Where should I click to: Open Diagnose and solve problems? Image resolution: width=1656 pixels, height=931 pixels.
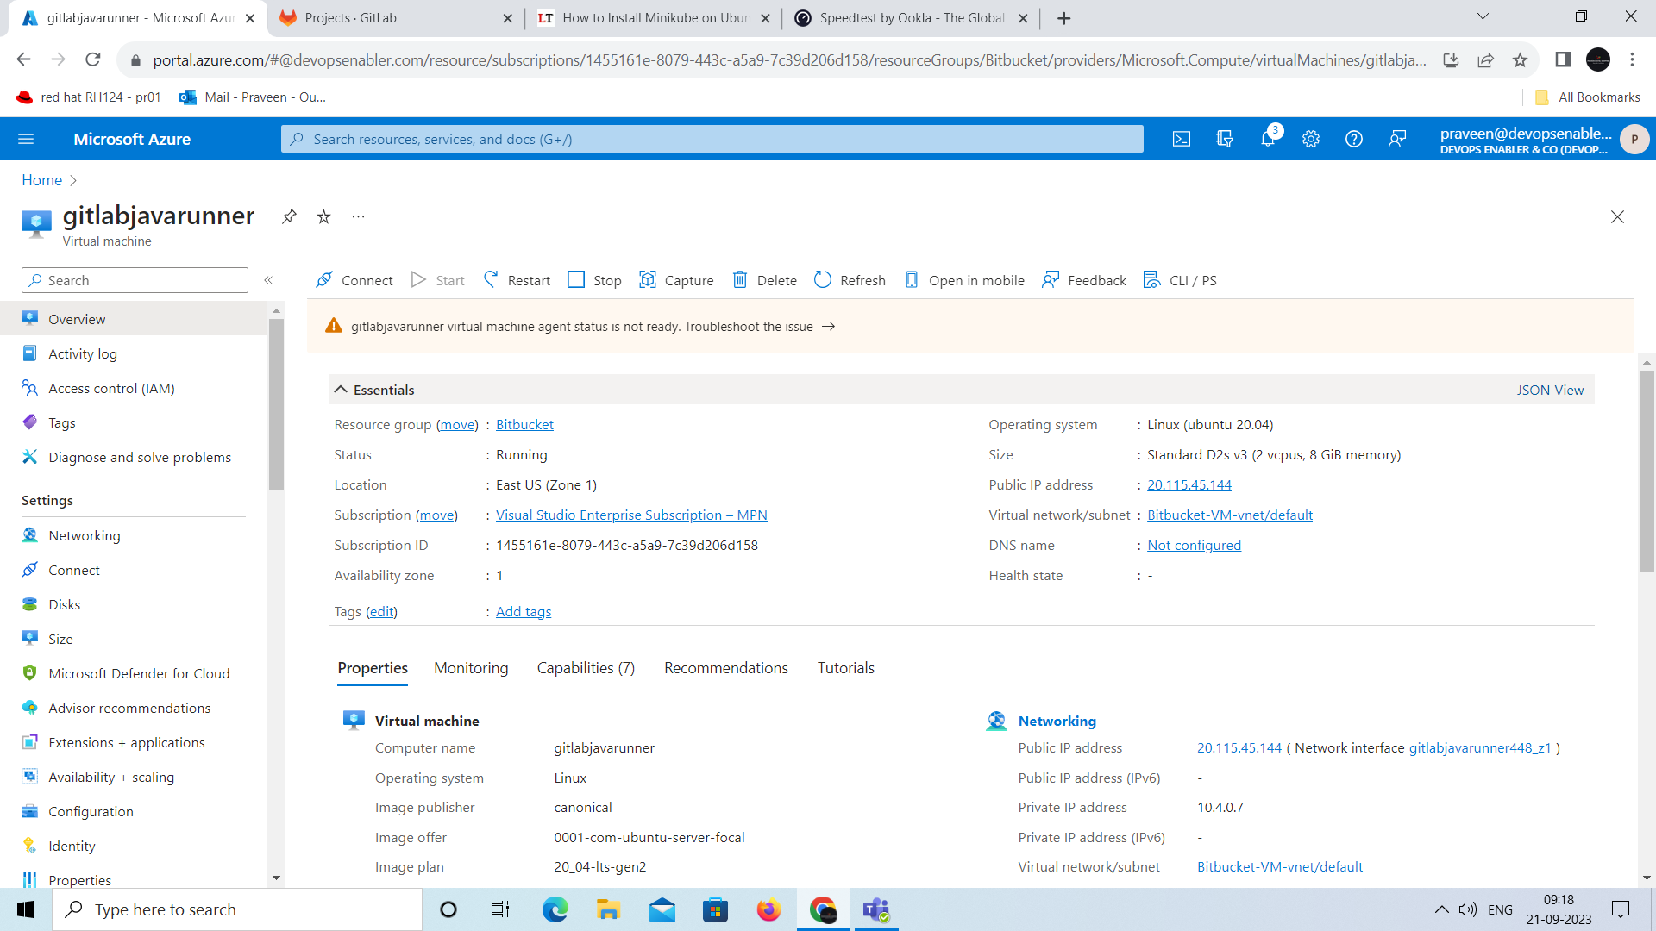pyautogui.click(x=140, y=457)
